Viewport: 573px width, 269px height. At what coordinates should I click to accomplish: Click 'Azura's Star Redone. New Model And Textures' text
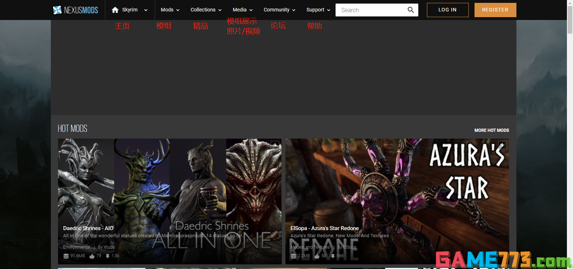[340, 236]
